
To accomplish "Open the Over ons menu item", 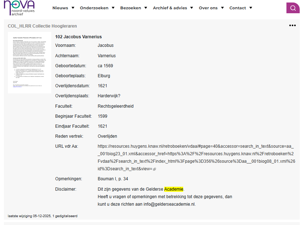I will [x=208, y=8].
